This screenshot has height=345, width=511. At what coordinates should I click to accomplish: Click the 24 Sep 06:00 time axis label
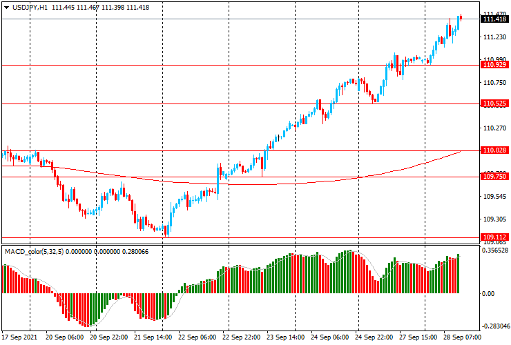[x=330, y=337]
